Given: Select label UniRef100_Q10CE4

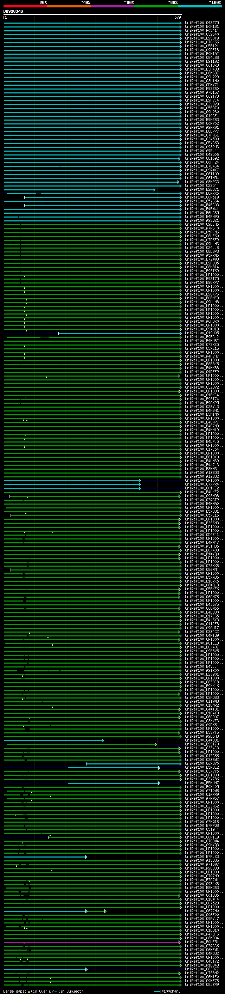Looking at the screenshot, I should coord(202,116).
